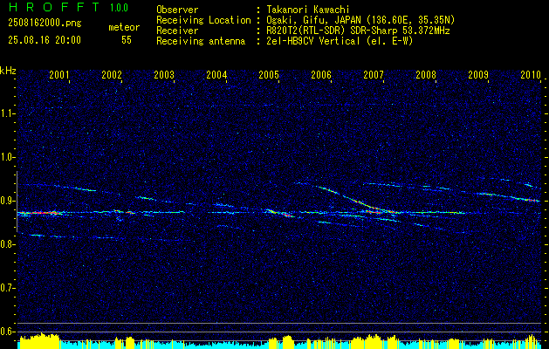Image resolution: width=549 pixels, height=349 pixels.
Task: Click the kHz axis unit label
Action: pos(8,71)
